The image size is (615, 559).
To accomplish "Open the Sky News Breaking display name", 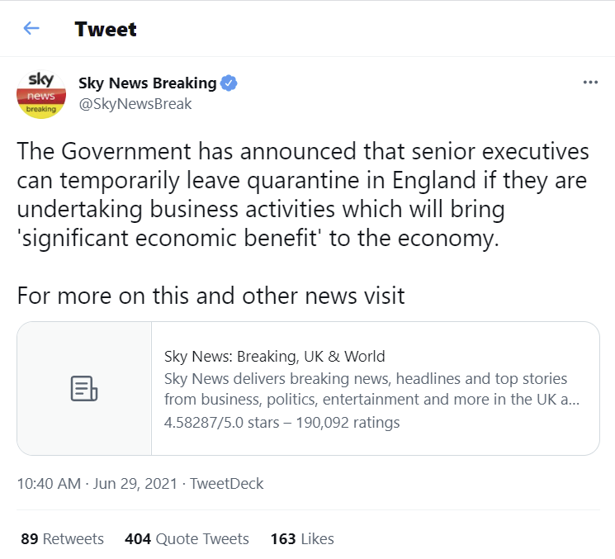I will [x=147, y=83].
